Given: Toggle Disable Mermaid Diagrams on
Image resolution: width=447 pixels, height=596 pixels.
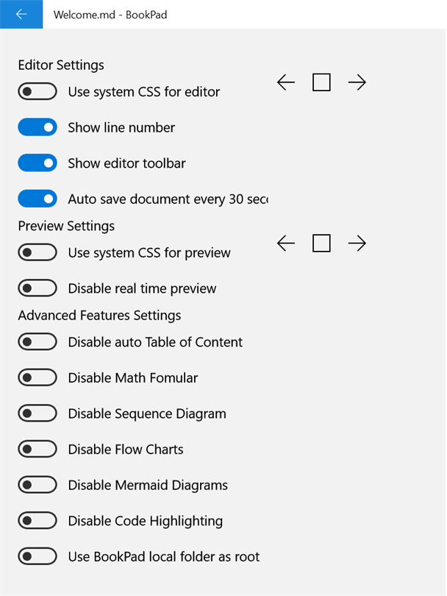Looking at the screenshot, I should tap(37, 485).
